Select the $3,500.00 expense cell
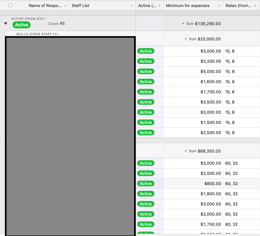This screenshot has width=260, height=236. (x=193, y=102)
